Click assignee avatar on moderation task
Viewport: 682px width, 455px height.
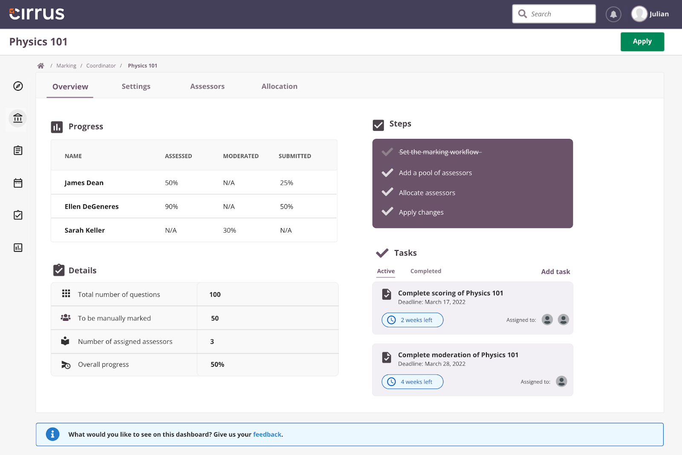pyautogui.click(x=562, y=381)
